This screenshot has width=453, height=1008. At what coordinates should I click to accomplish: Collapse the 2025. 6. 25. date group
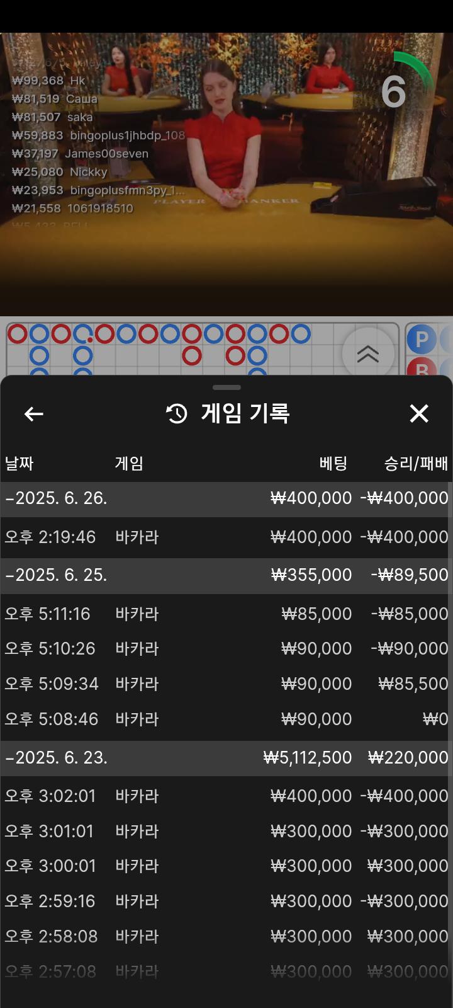(57, 575)
